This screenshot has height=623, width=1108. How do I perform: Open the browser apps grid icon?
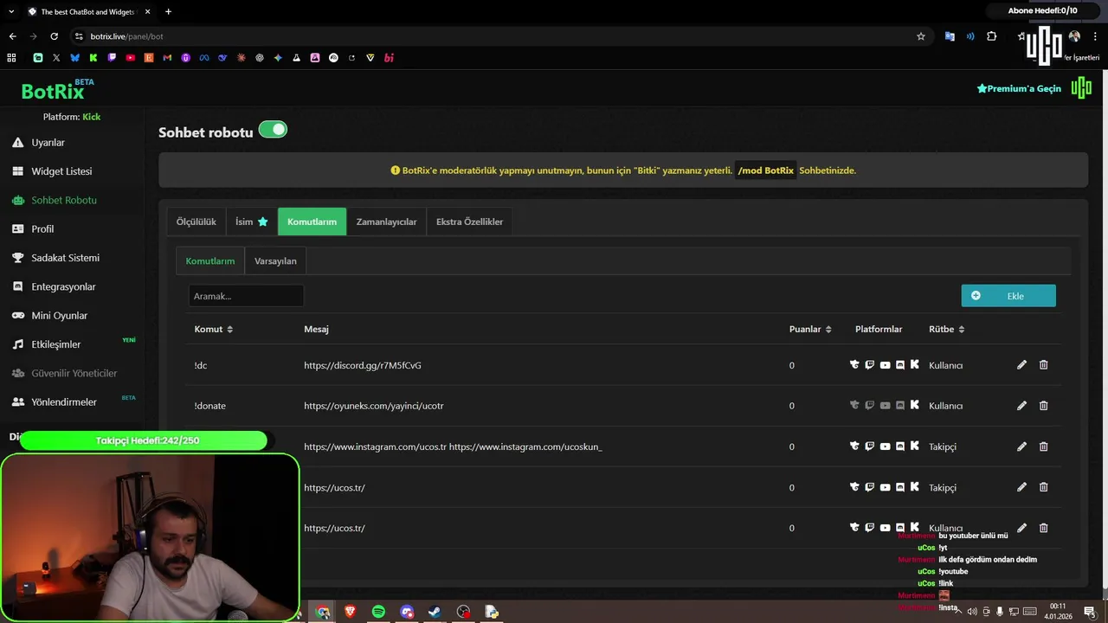(x=11, y=58)
